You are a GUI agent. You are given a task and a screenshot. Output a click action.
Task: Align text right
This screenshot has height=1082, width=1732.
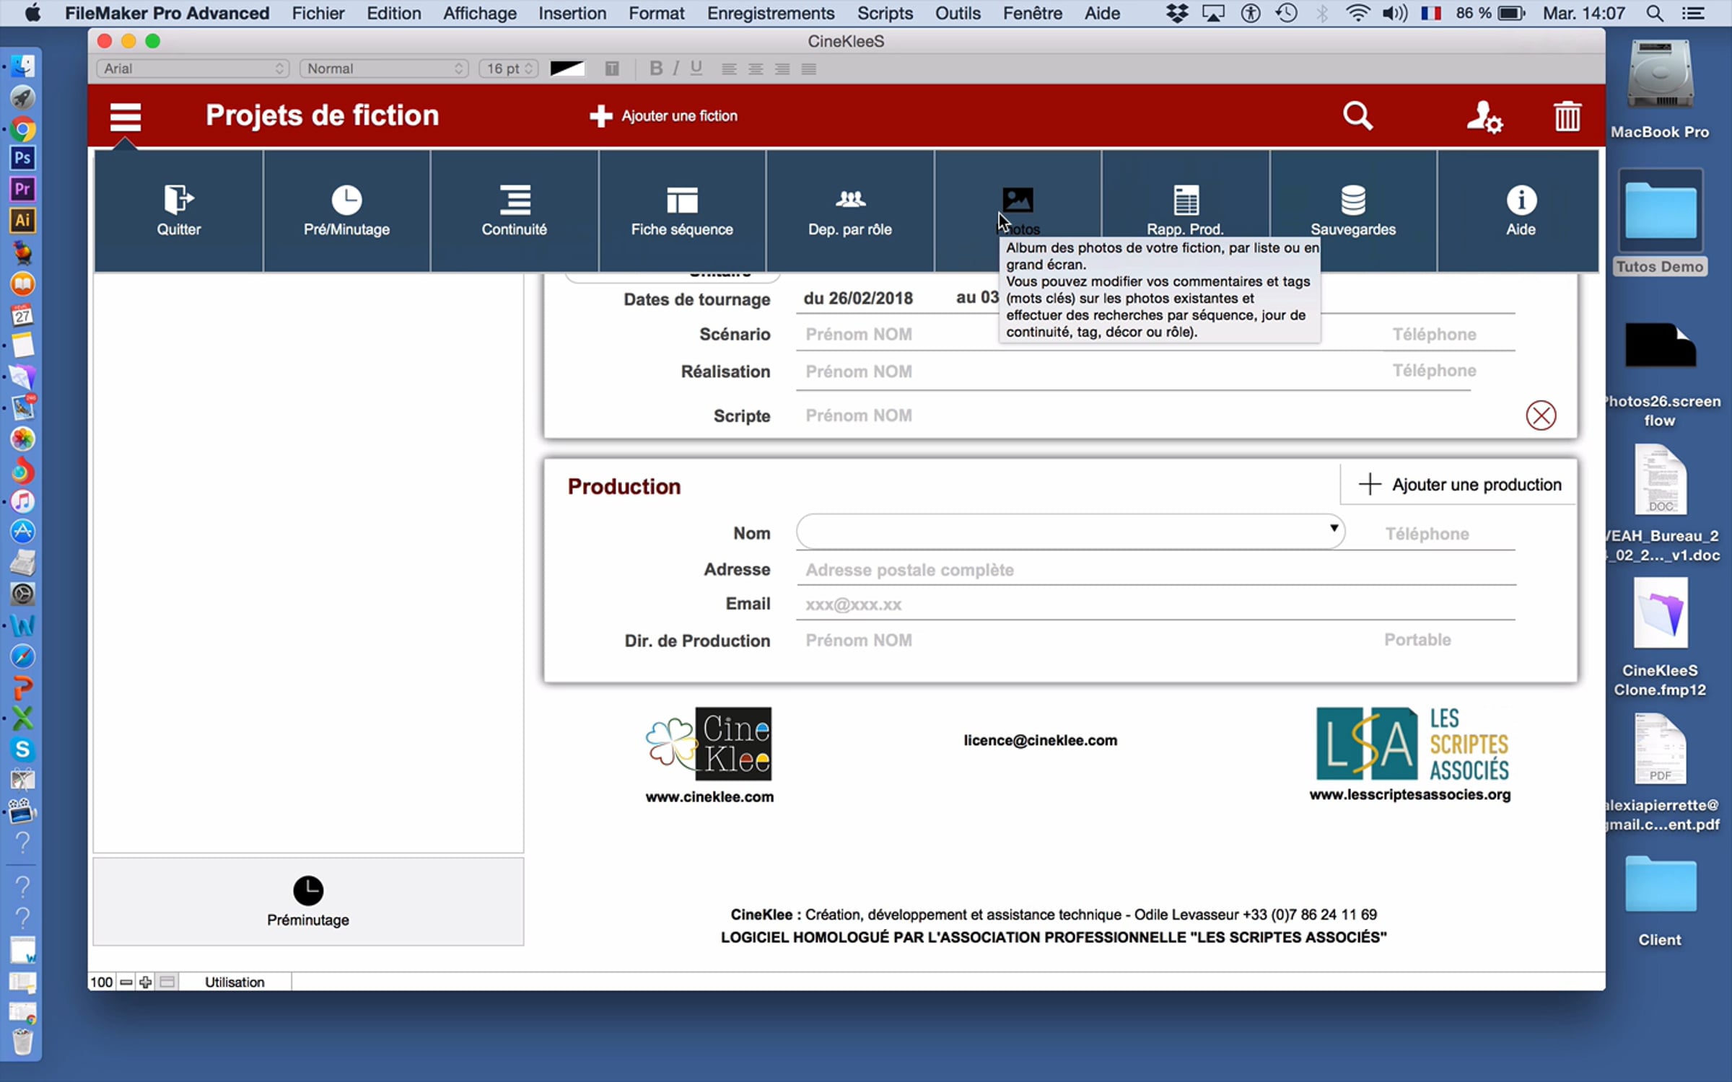tap(782, 69)
